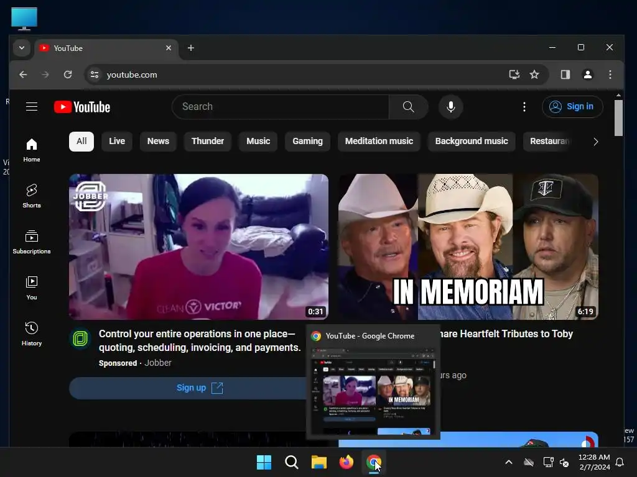
Task: Click the browser forward arrow
Action: coord(45,75)
